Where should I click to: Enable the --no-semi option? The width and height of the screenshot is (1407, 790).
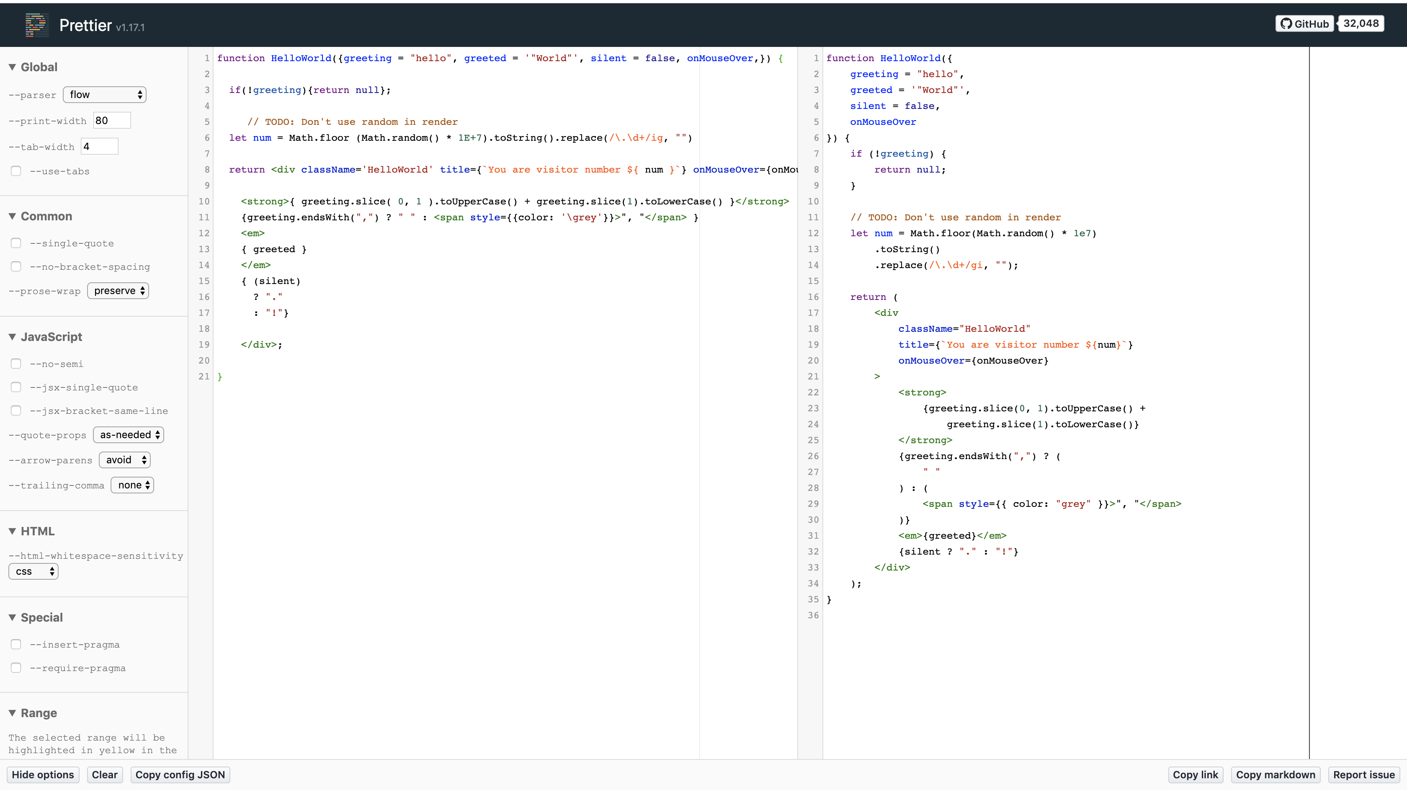(x=16, y=363)
